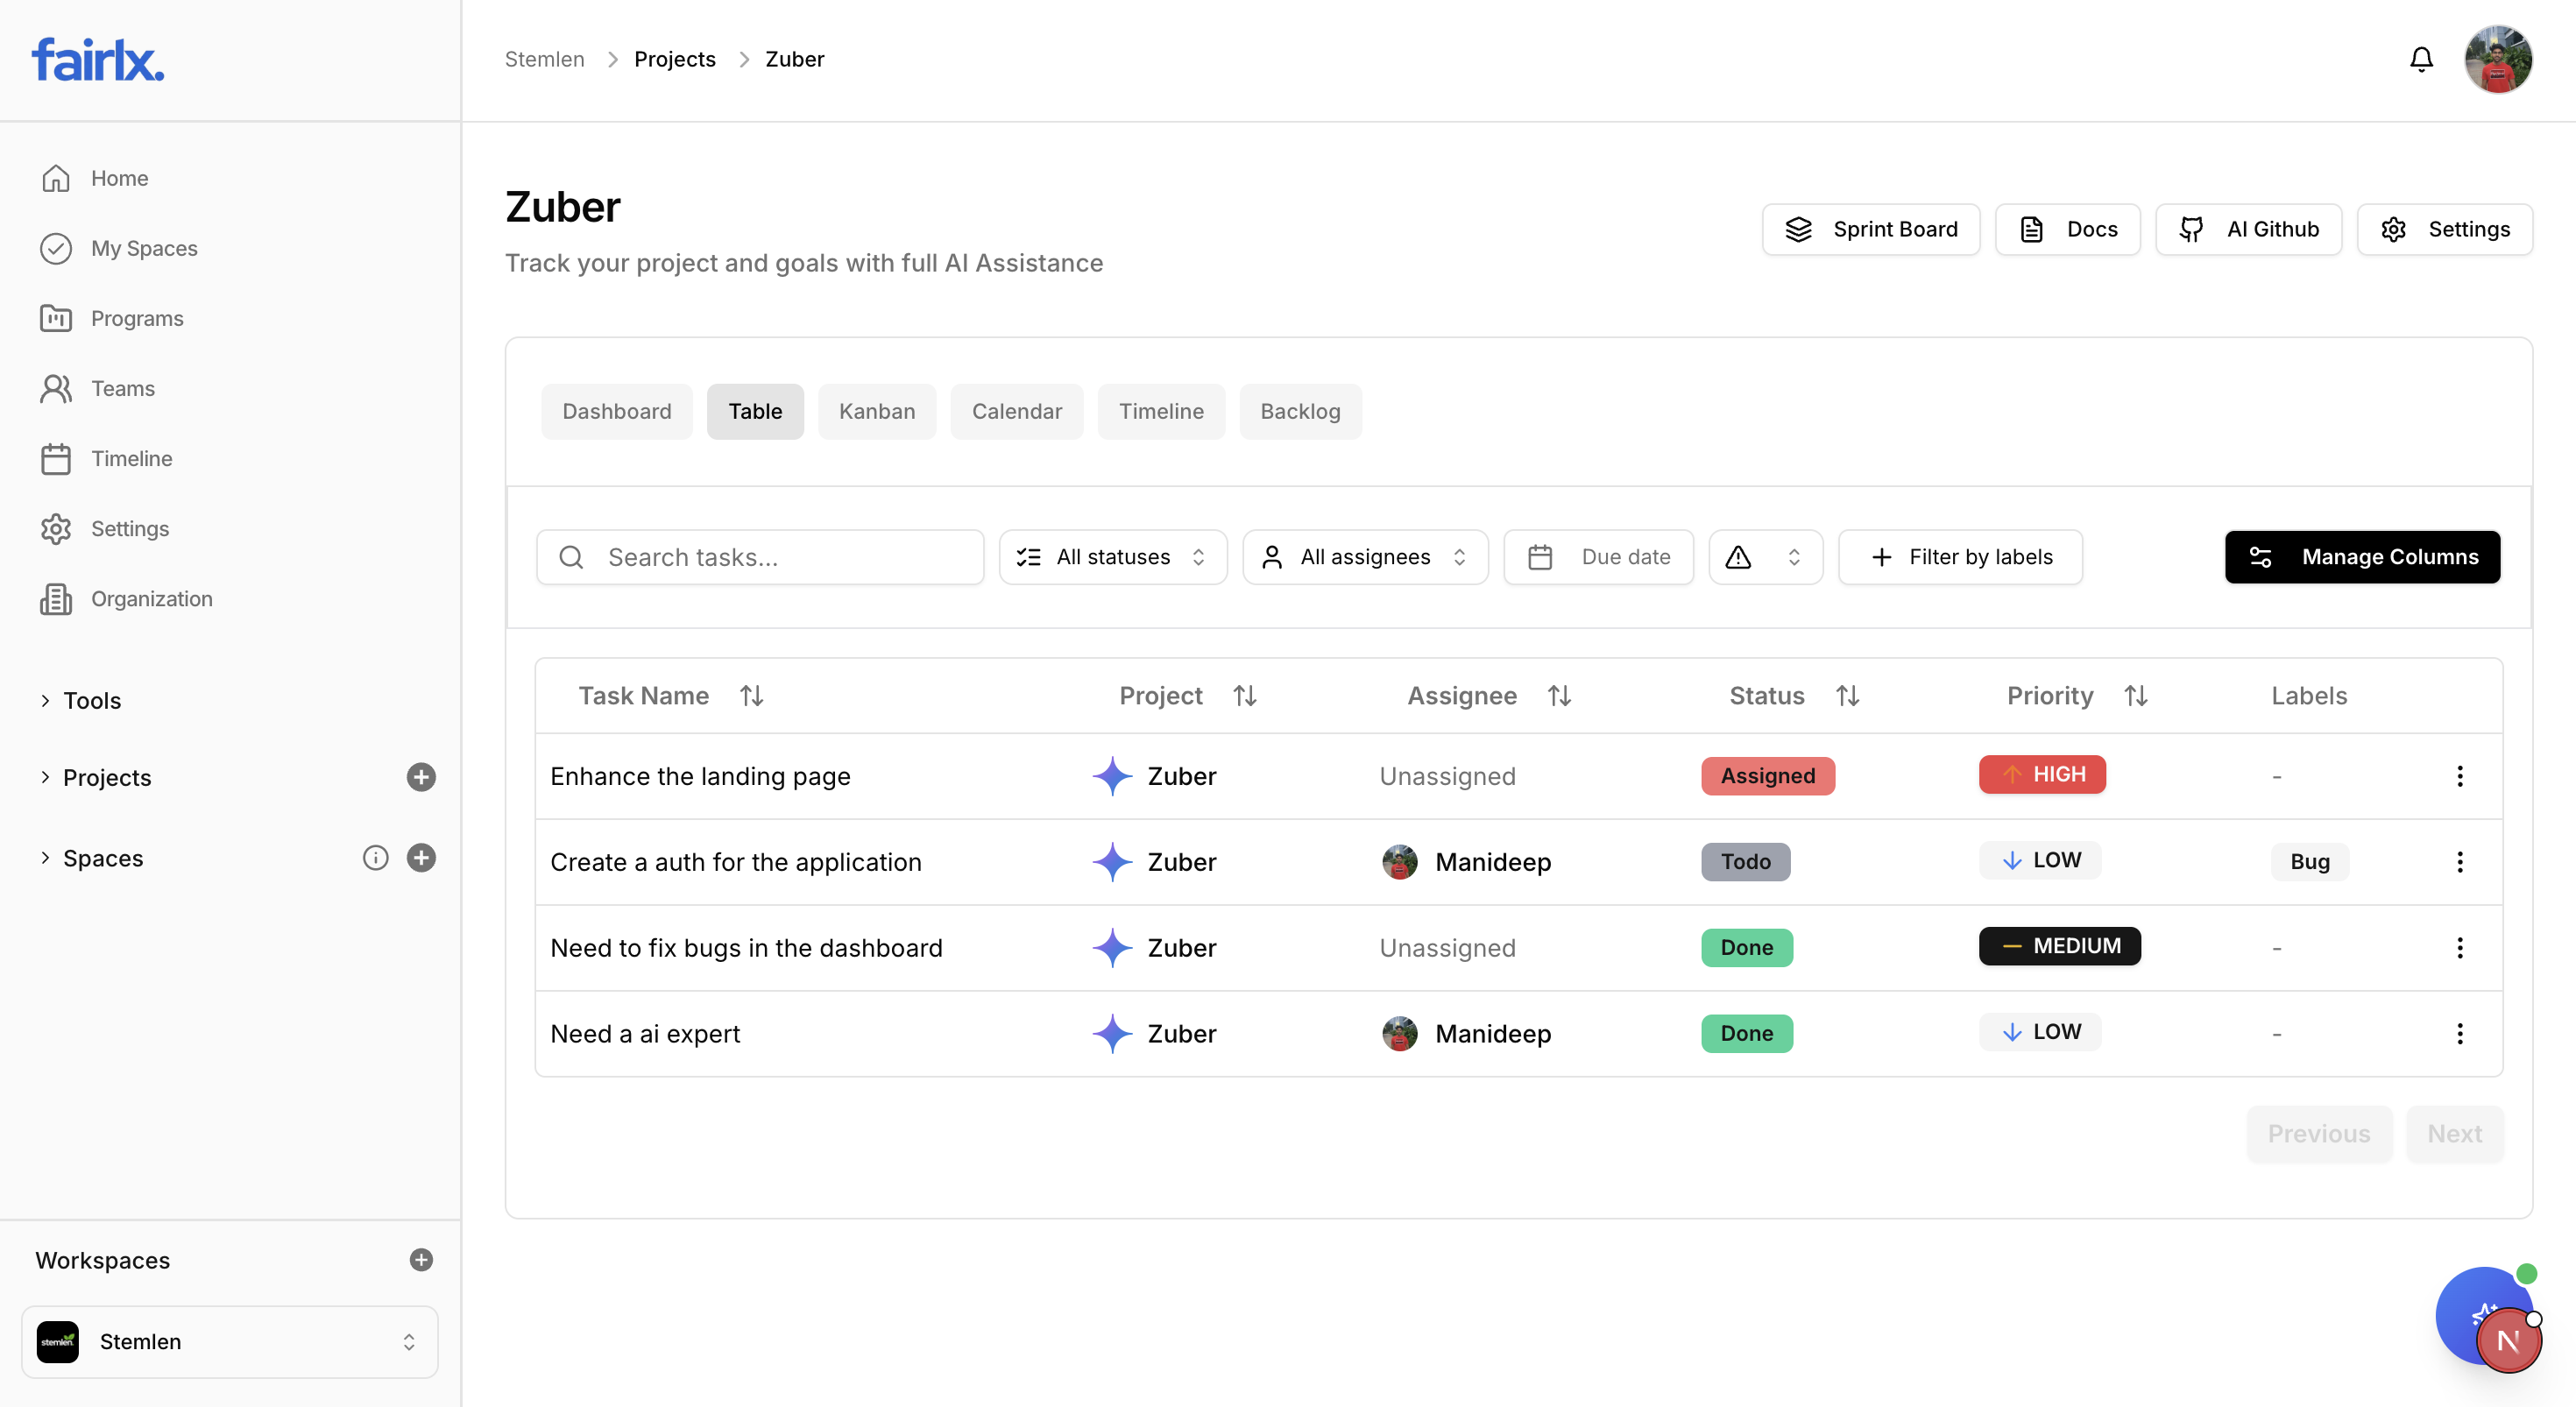
Task: Select Home in the sidebar
Action: click(119, 178)
